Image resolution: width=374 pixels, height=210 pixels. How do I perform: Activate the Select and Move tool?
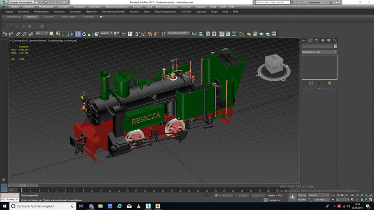click(x=78, y=34)
